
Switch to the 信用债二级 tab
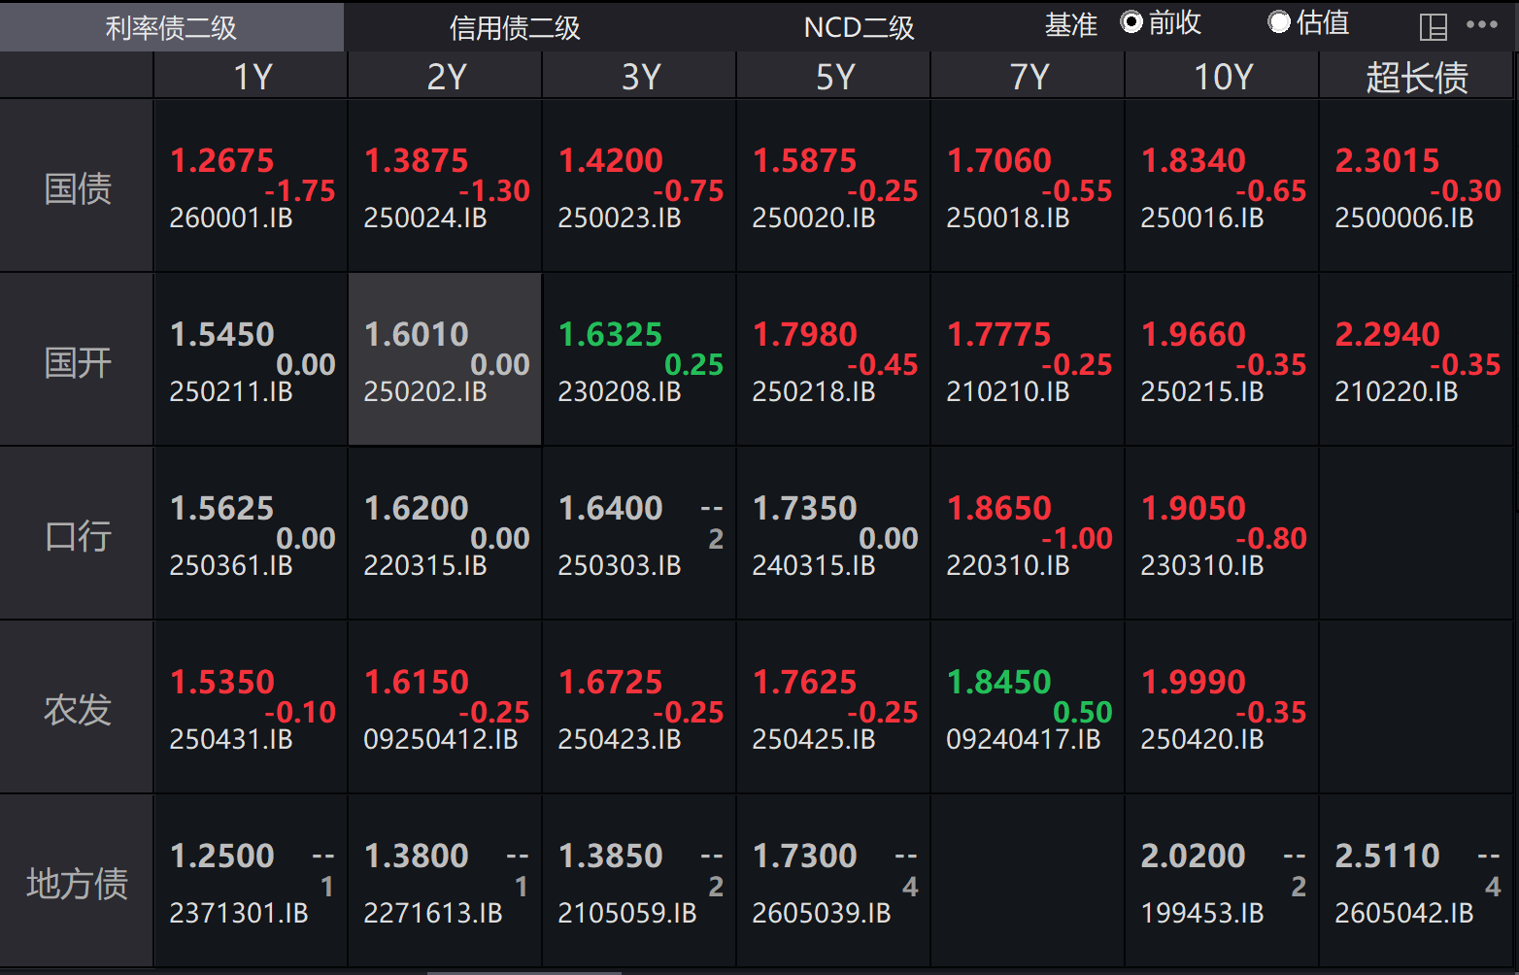pyautogui.click(x=515, y=27)
